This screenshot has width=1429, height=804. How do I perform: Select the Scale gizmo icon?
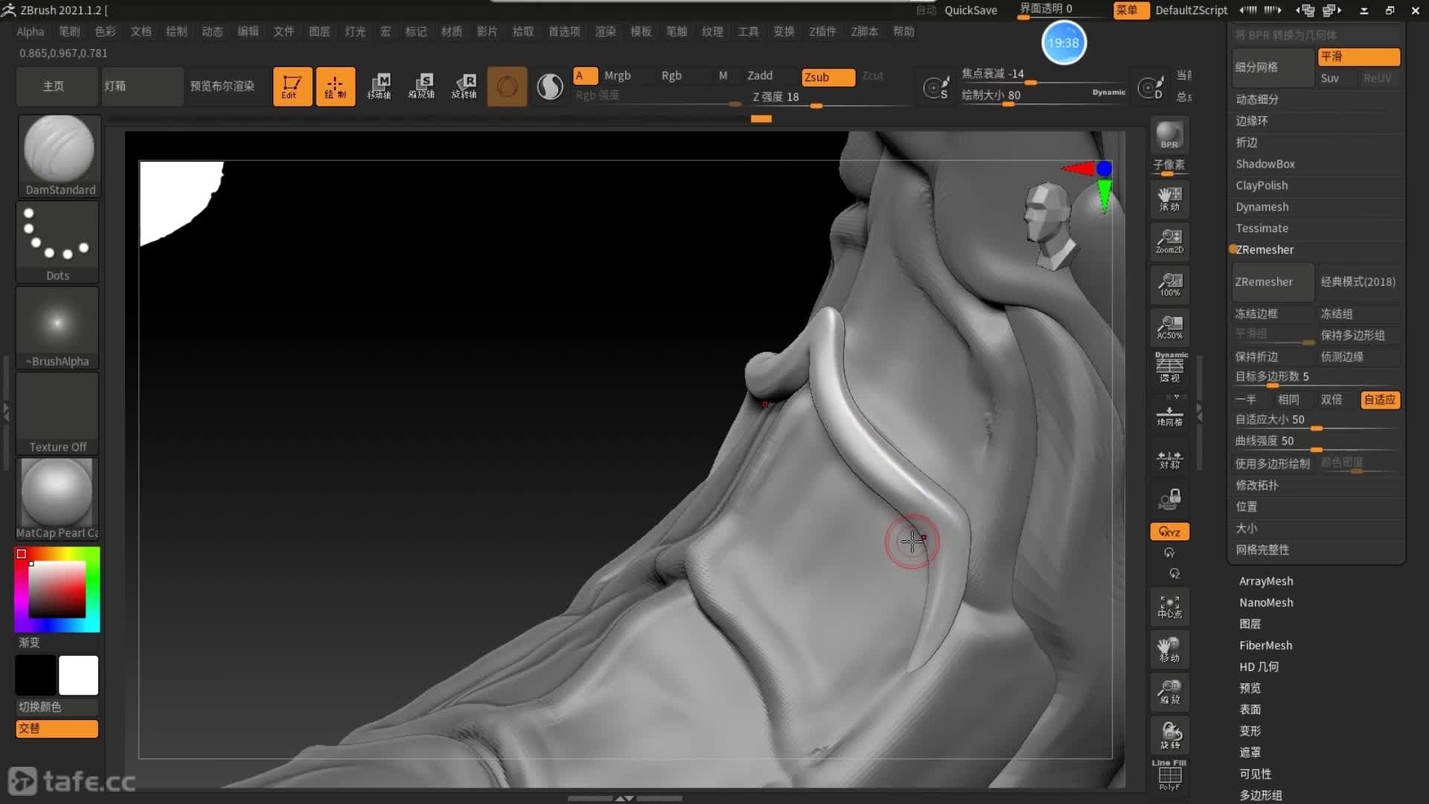(422, 86)
